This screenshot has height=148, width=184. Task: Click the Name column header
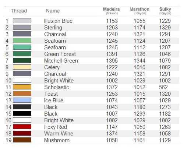53,11
